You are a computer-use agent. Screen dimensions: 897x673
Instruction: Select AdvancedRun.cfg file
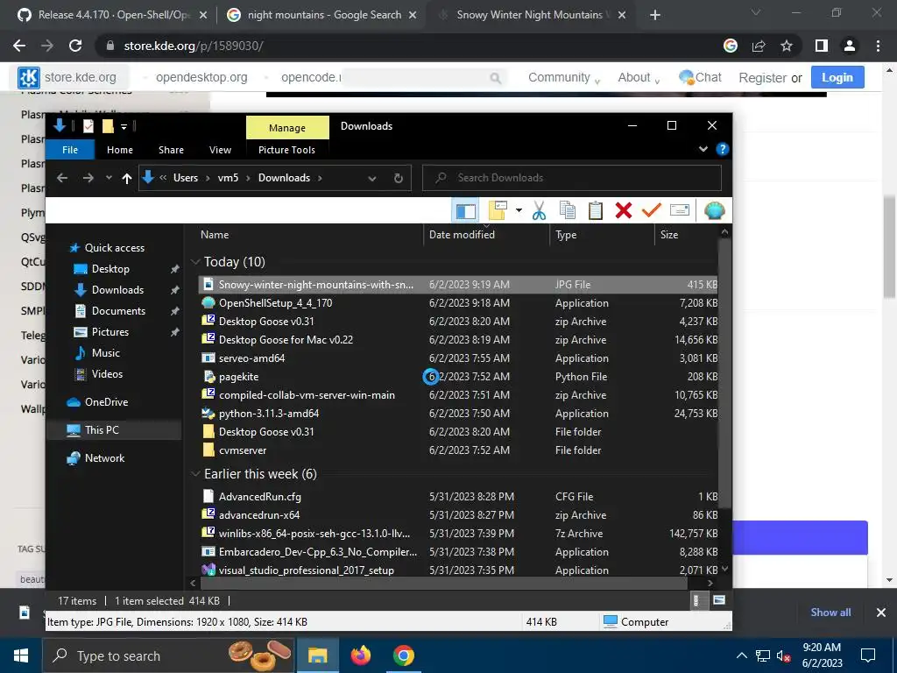click(x=457, y=497)
